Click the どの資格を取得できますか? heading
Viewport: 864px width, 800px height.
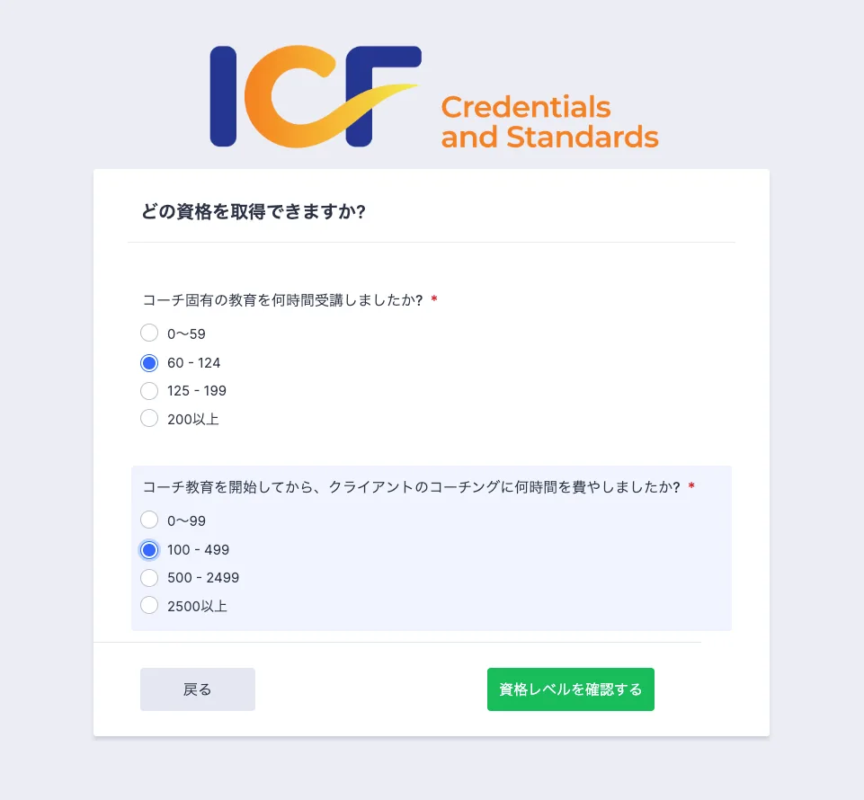[x=253, y=212]
